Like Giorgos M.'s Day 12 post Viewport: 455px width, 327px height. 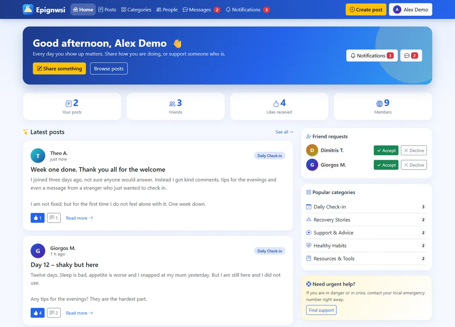click(x=37, y=313)
